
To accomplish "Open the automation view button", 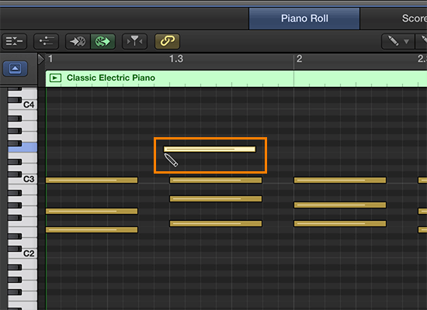I will 46,41.
